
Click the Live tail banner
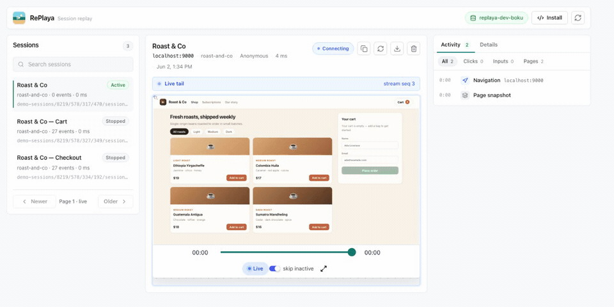click(x=287, y=84)
